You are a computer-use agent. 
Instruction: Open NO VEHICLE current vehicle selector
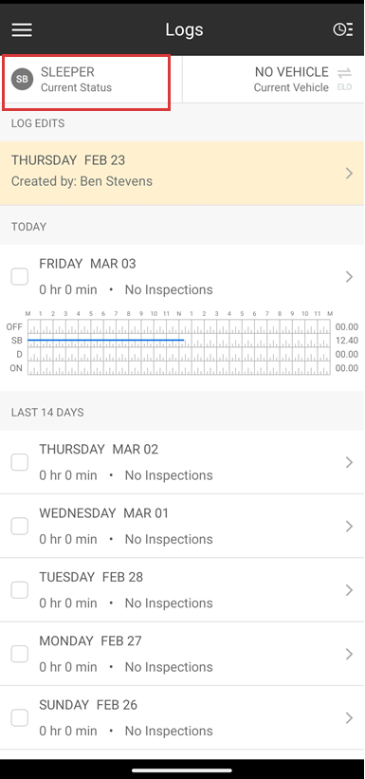(274, 80)
